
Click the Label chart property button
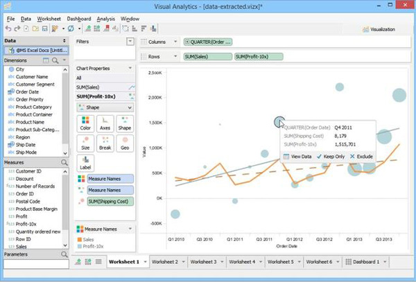85,164
